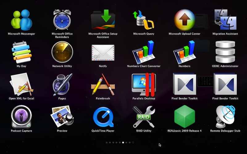Open the Notify envelope app
Screen dimensions: 247x154
tap(103, 52)
